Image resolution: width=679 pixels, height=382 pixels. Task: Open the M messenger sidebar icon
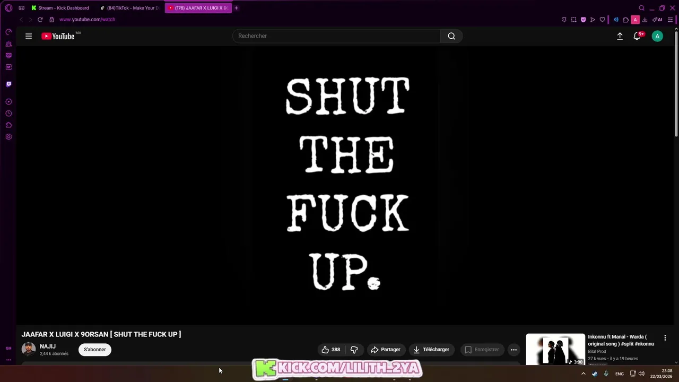pyautogui.click(x=8, y=67)
